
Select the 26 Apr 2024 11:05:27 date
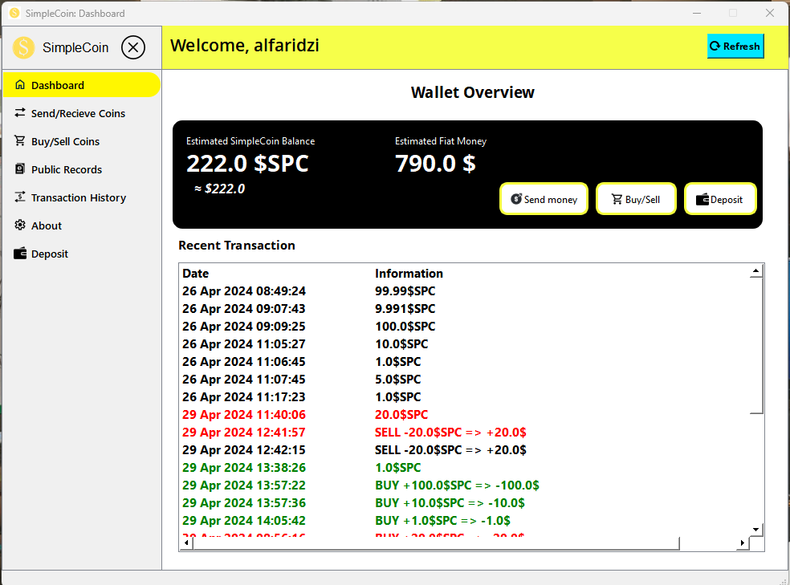point(244,343)
